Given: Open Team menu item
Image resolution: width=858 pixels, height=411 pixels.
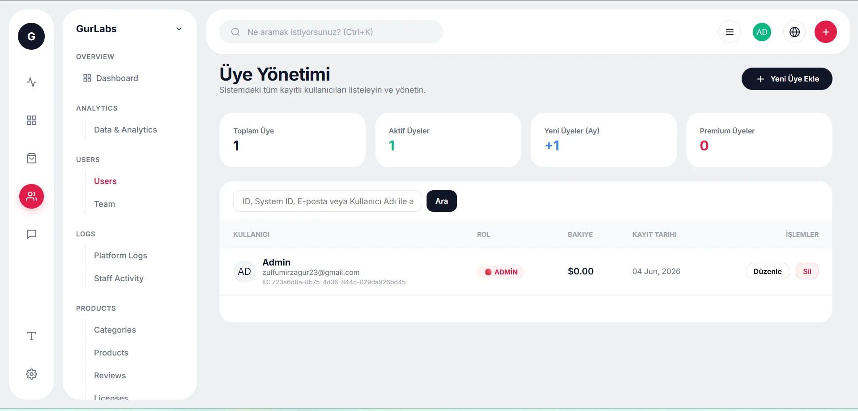Looking at the screenshot, I should [x=104, y=204].
